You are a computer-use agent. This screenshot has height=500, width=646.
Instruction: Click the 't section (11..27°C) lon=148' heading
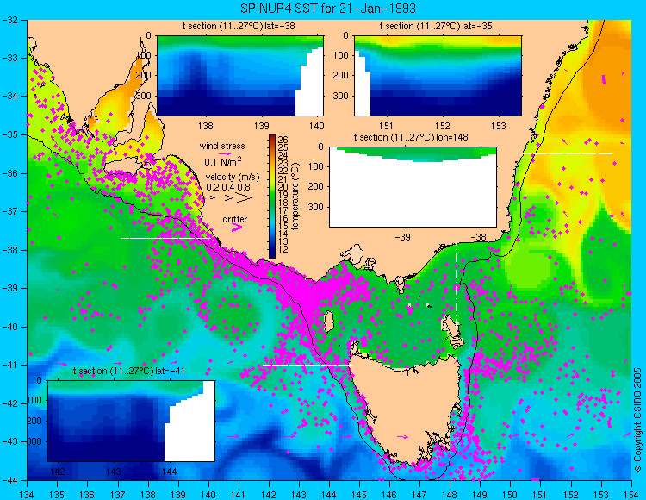pyautogui.click(x=411, y=137)
